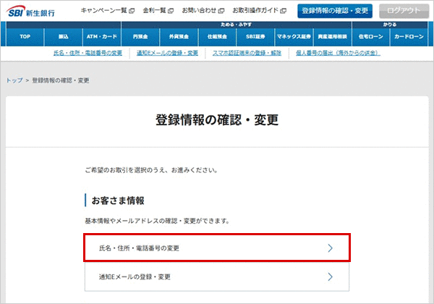This screenshot has width=434, height=304.
Task: Click 通知Eメールの登録・変更 in the sub-navigation bar
Action: (x=167, y=53)
